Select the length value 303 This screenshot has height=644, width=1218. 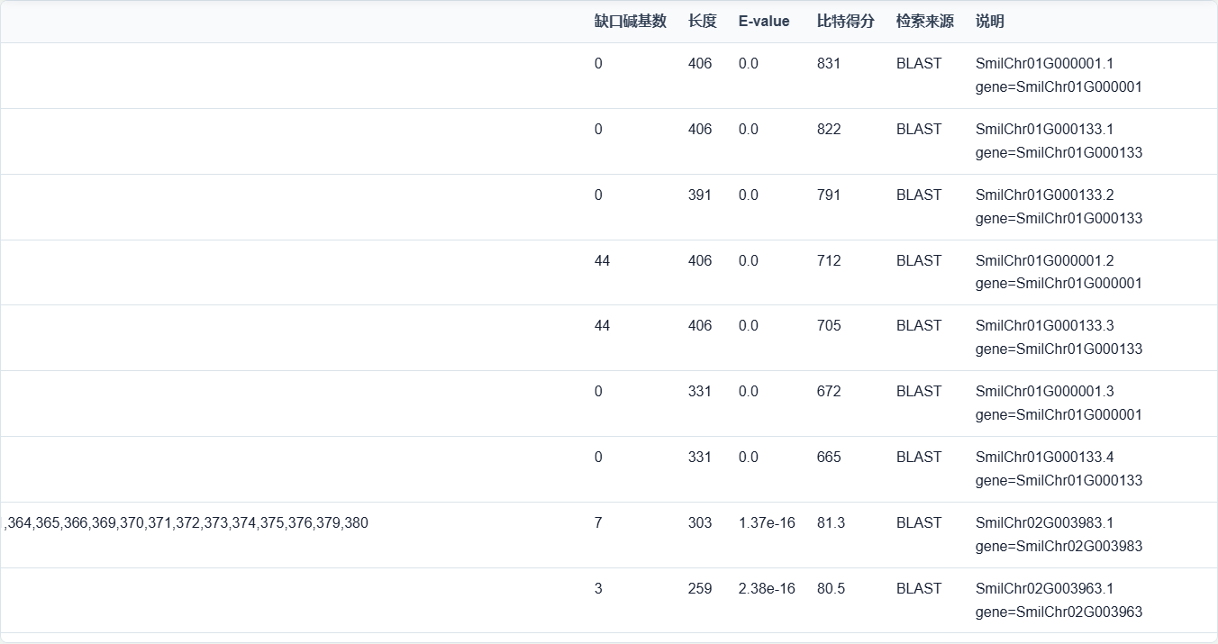[700, 523]
